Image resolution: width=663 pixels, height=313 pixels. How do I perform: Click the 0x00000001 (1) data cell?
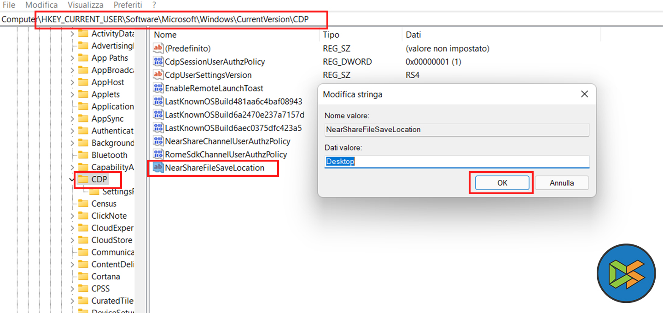(433, 62)
